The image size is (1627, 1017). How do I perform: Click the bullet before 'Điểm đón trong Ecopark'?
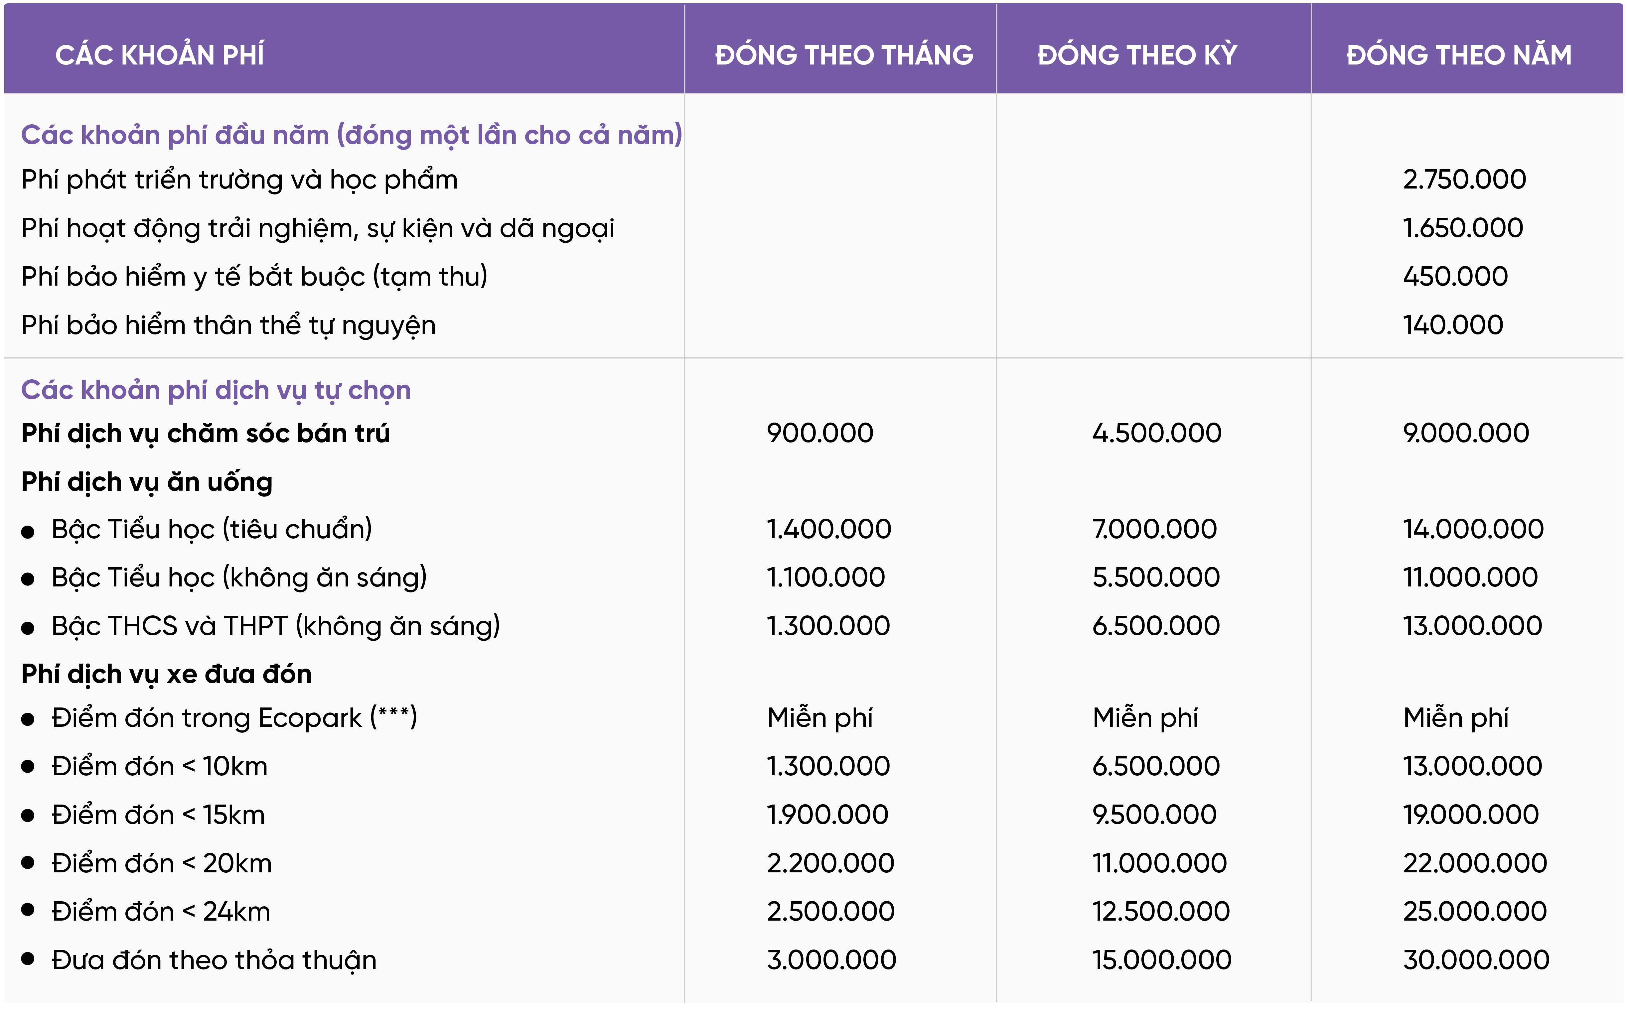click(x=28, y=720)
